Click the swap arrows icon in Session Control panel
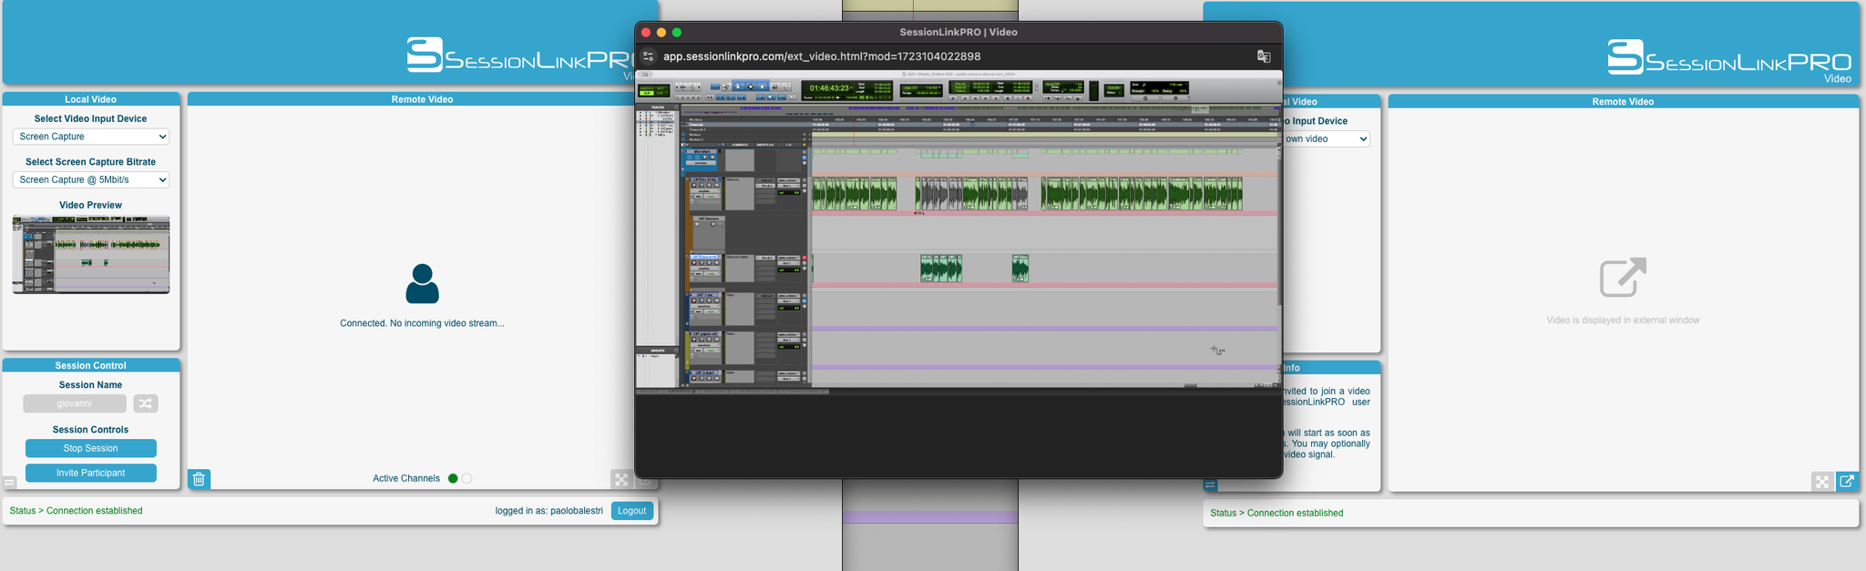Screen dimensions: 1866x571 click(10, 483)
